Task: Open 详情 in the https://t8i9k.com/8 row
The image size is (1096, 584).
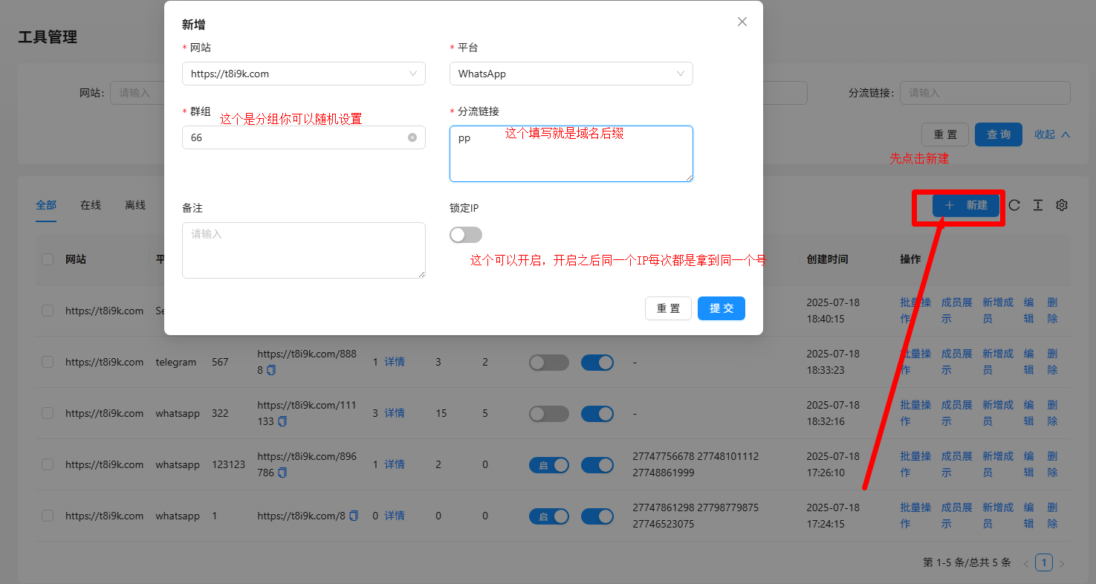Action: click(x=395, y=516)
